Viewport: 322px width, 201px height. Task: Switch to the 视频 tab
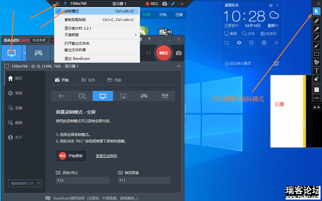point(88,80)
